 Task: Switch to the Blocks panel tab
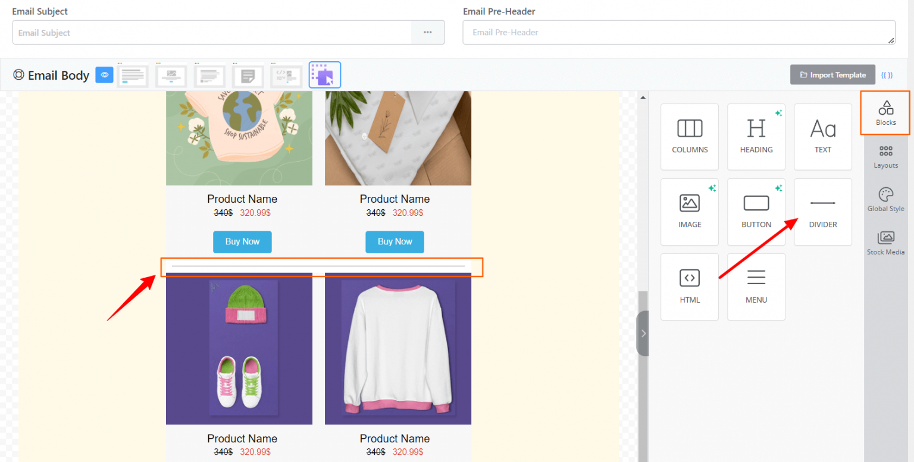pos(885,112)
